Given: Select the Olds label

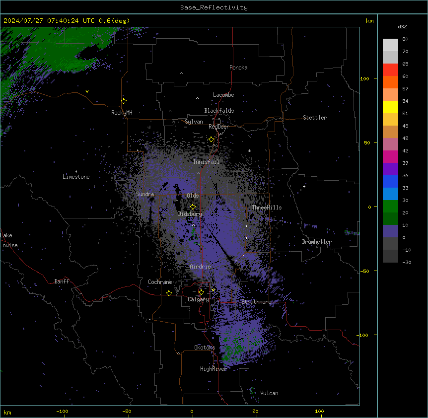Looking at the screenshot, I should point(193,196).
